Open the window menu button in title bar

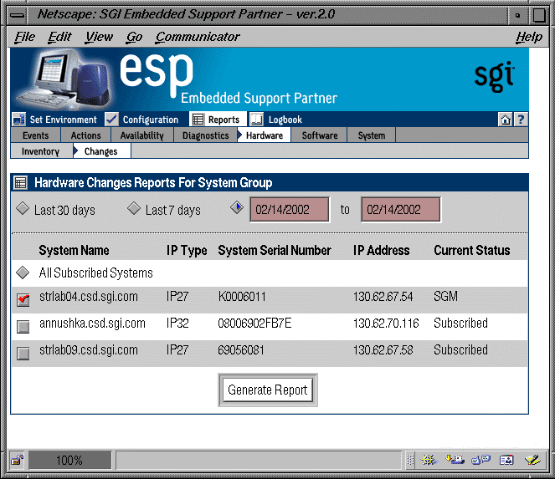point(17,15)
